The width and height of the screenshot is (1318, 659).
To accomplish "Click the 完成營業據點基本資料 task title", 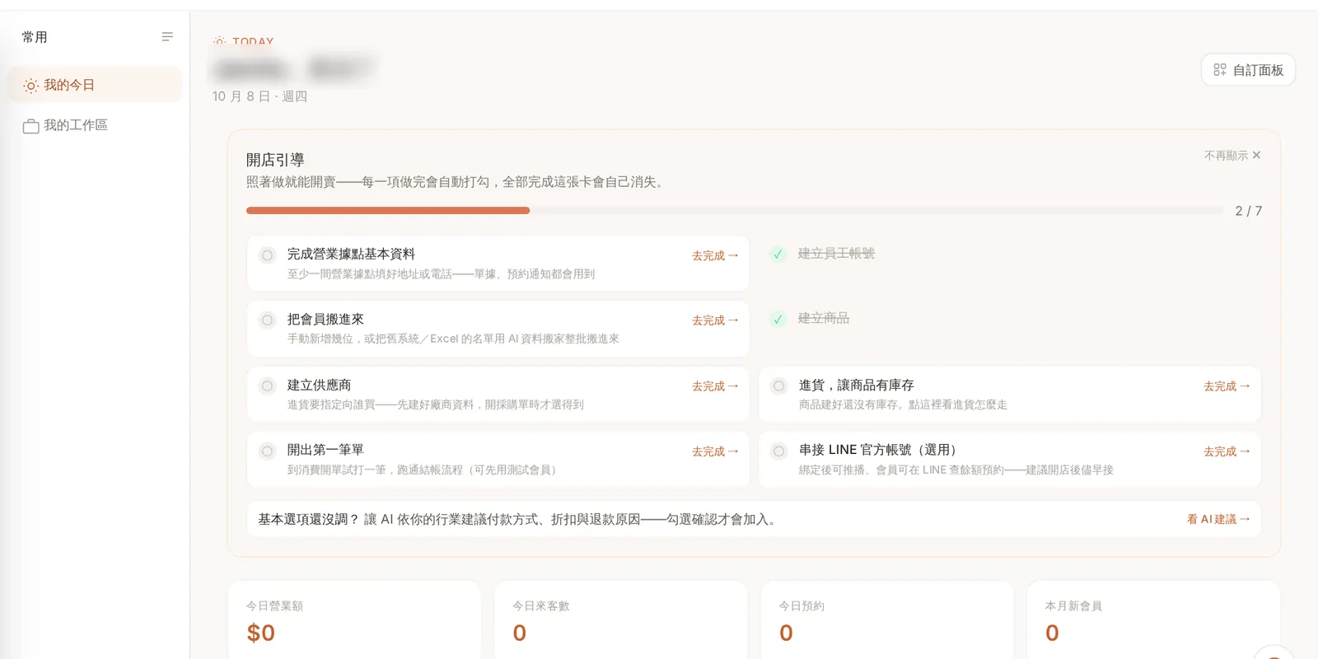I will point(351,254).
